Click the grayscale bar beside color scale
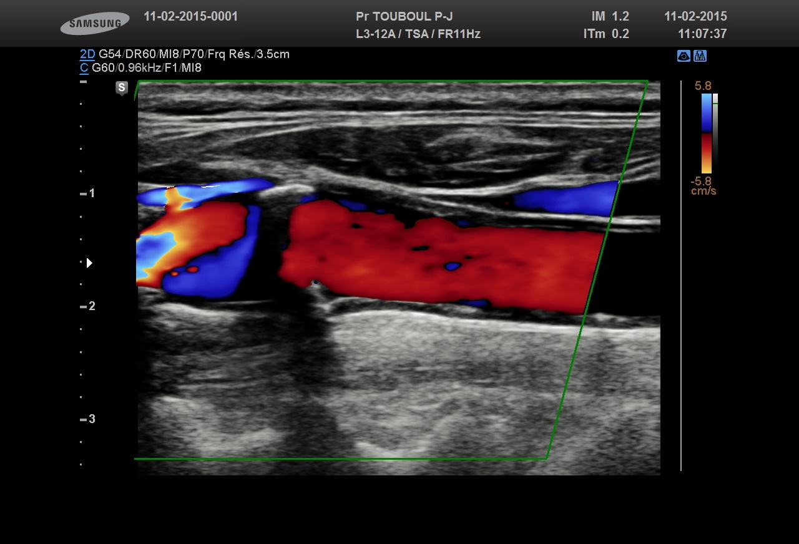This screenshot has height=544, width=799. click(x=715, y=131)
